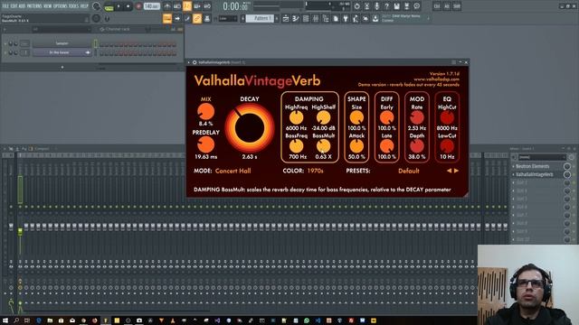Click the play button in transport

pos(119,6)
